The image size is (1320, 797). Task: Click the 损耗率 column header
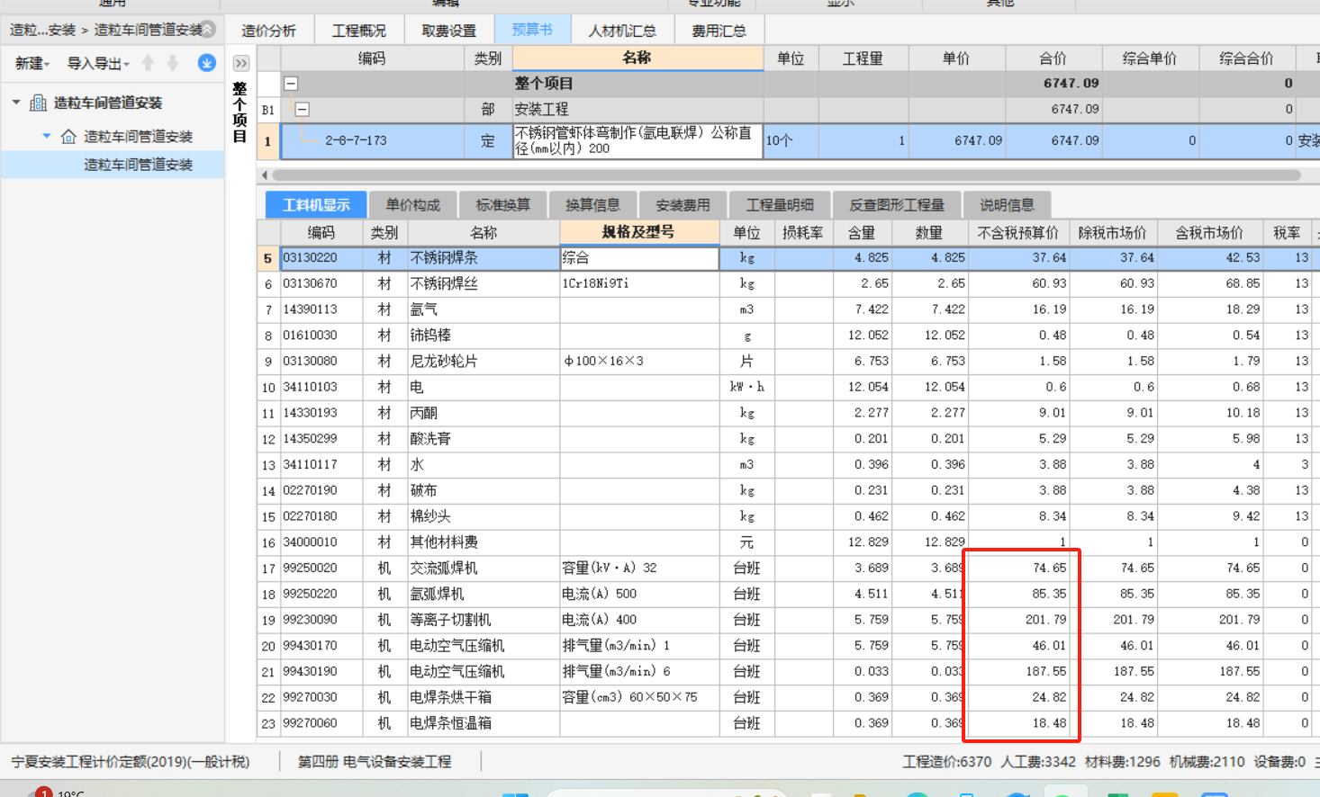click(802, 233)
